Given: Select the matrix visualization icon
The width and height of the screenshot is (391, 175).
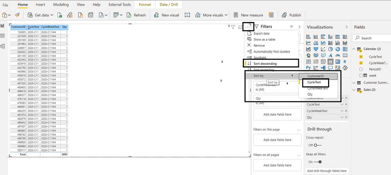Looking at the screenshot, I should pyautogui.click(x=338, y=61).
